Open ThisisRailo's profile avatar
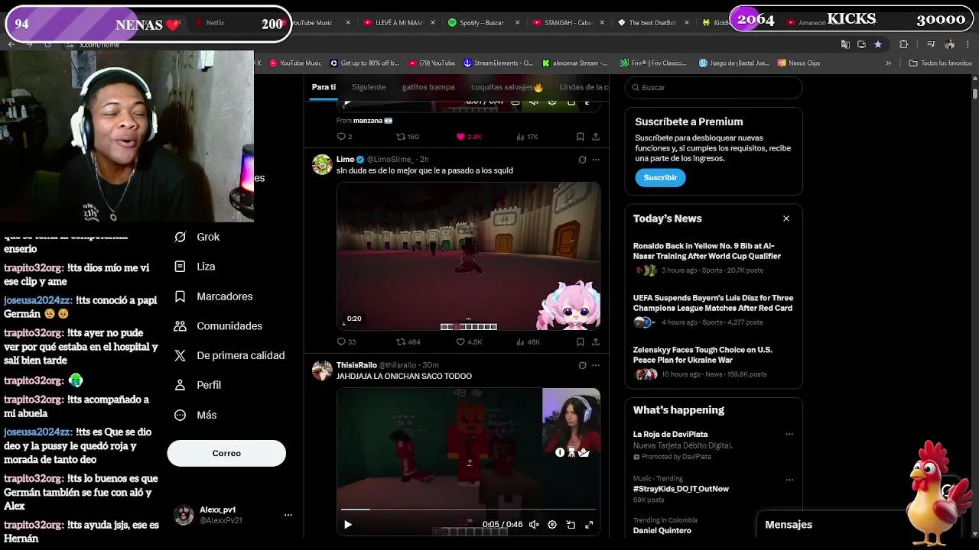Image resolution: width=979 pixels, height=550 pixels. pos(322,370)
